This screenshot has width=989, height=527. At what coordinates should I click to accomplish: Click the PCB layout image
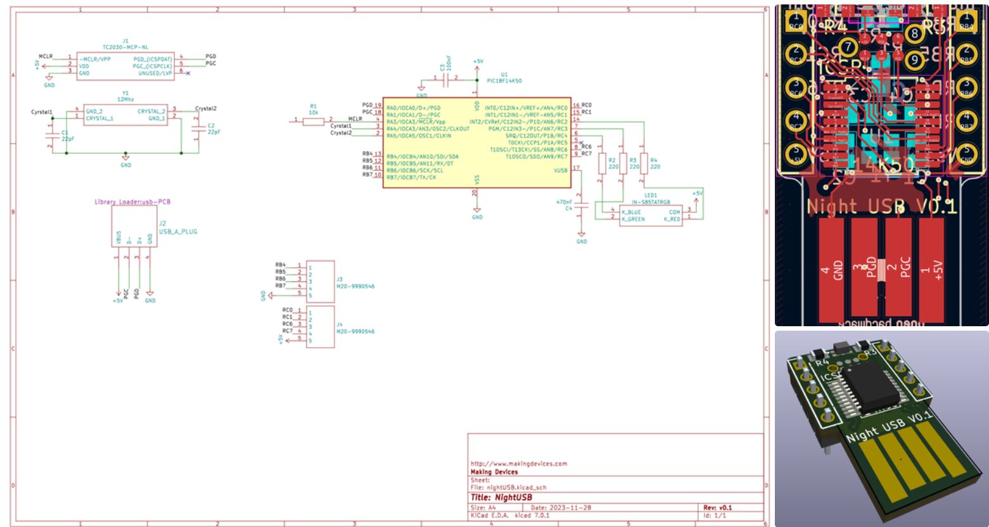[x=881, y=165]
